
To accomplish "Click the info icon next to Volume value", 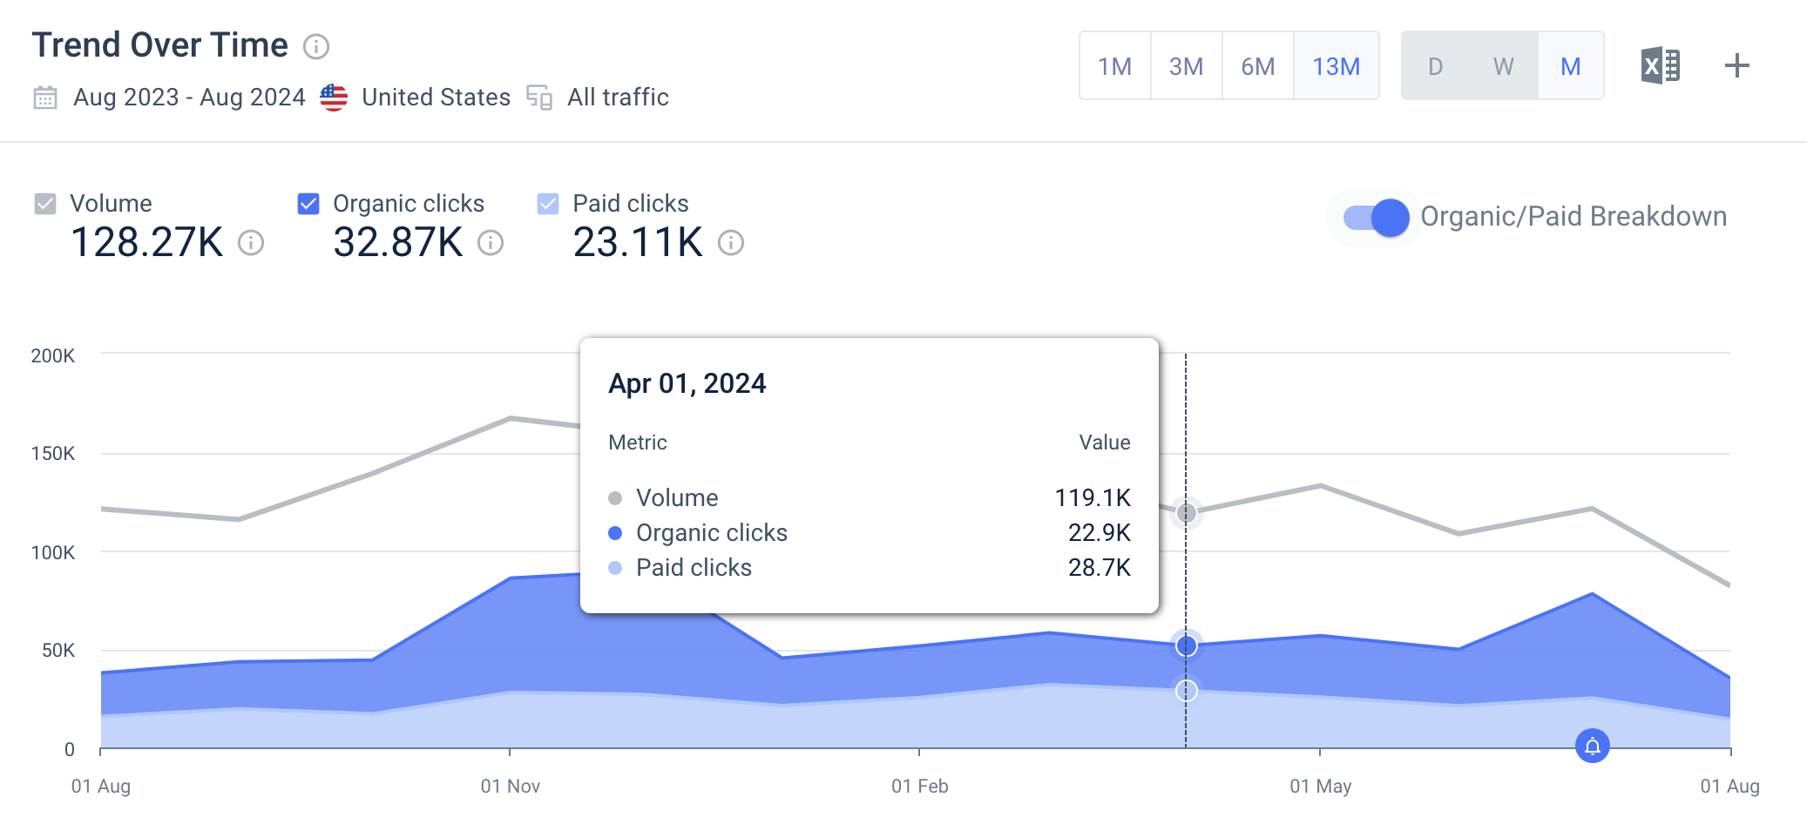I will [251, 242].
